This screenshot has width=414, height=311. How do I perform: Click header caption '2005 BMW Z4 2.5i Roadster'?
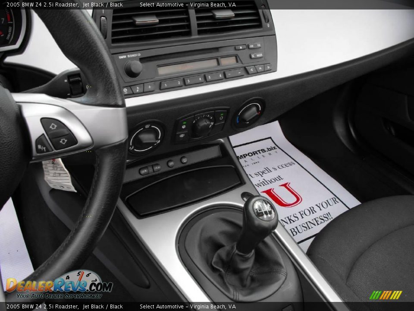[x=43, y=4]
